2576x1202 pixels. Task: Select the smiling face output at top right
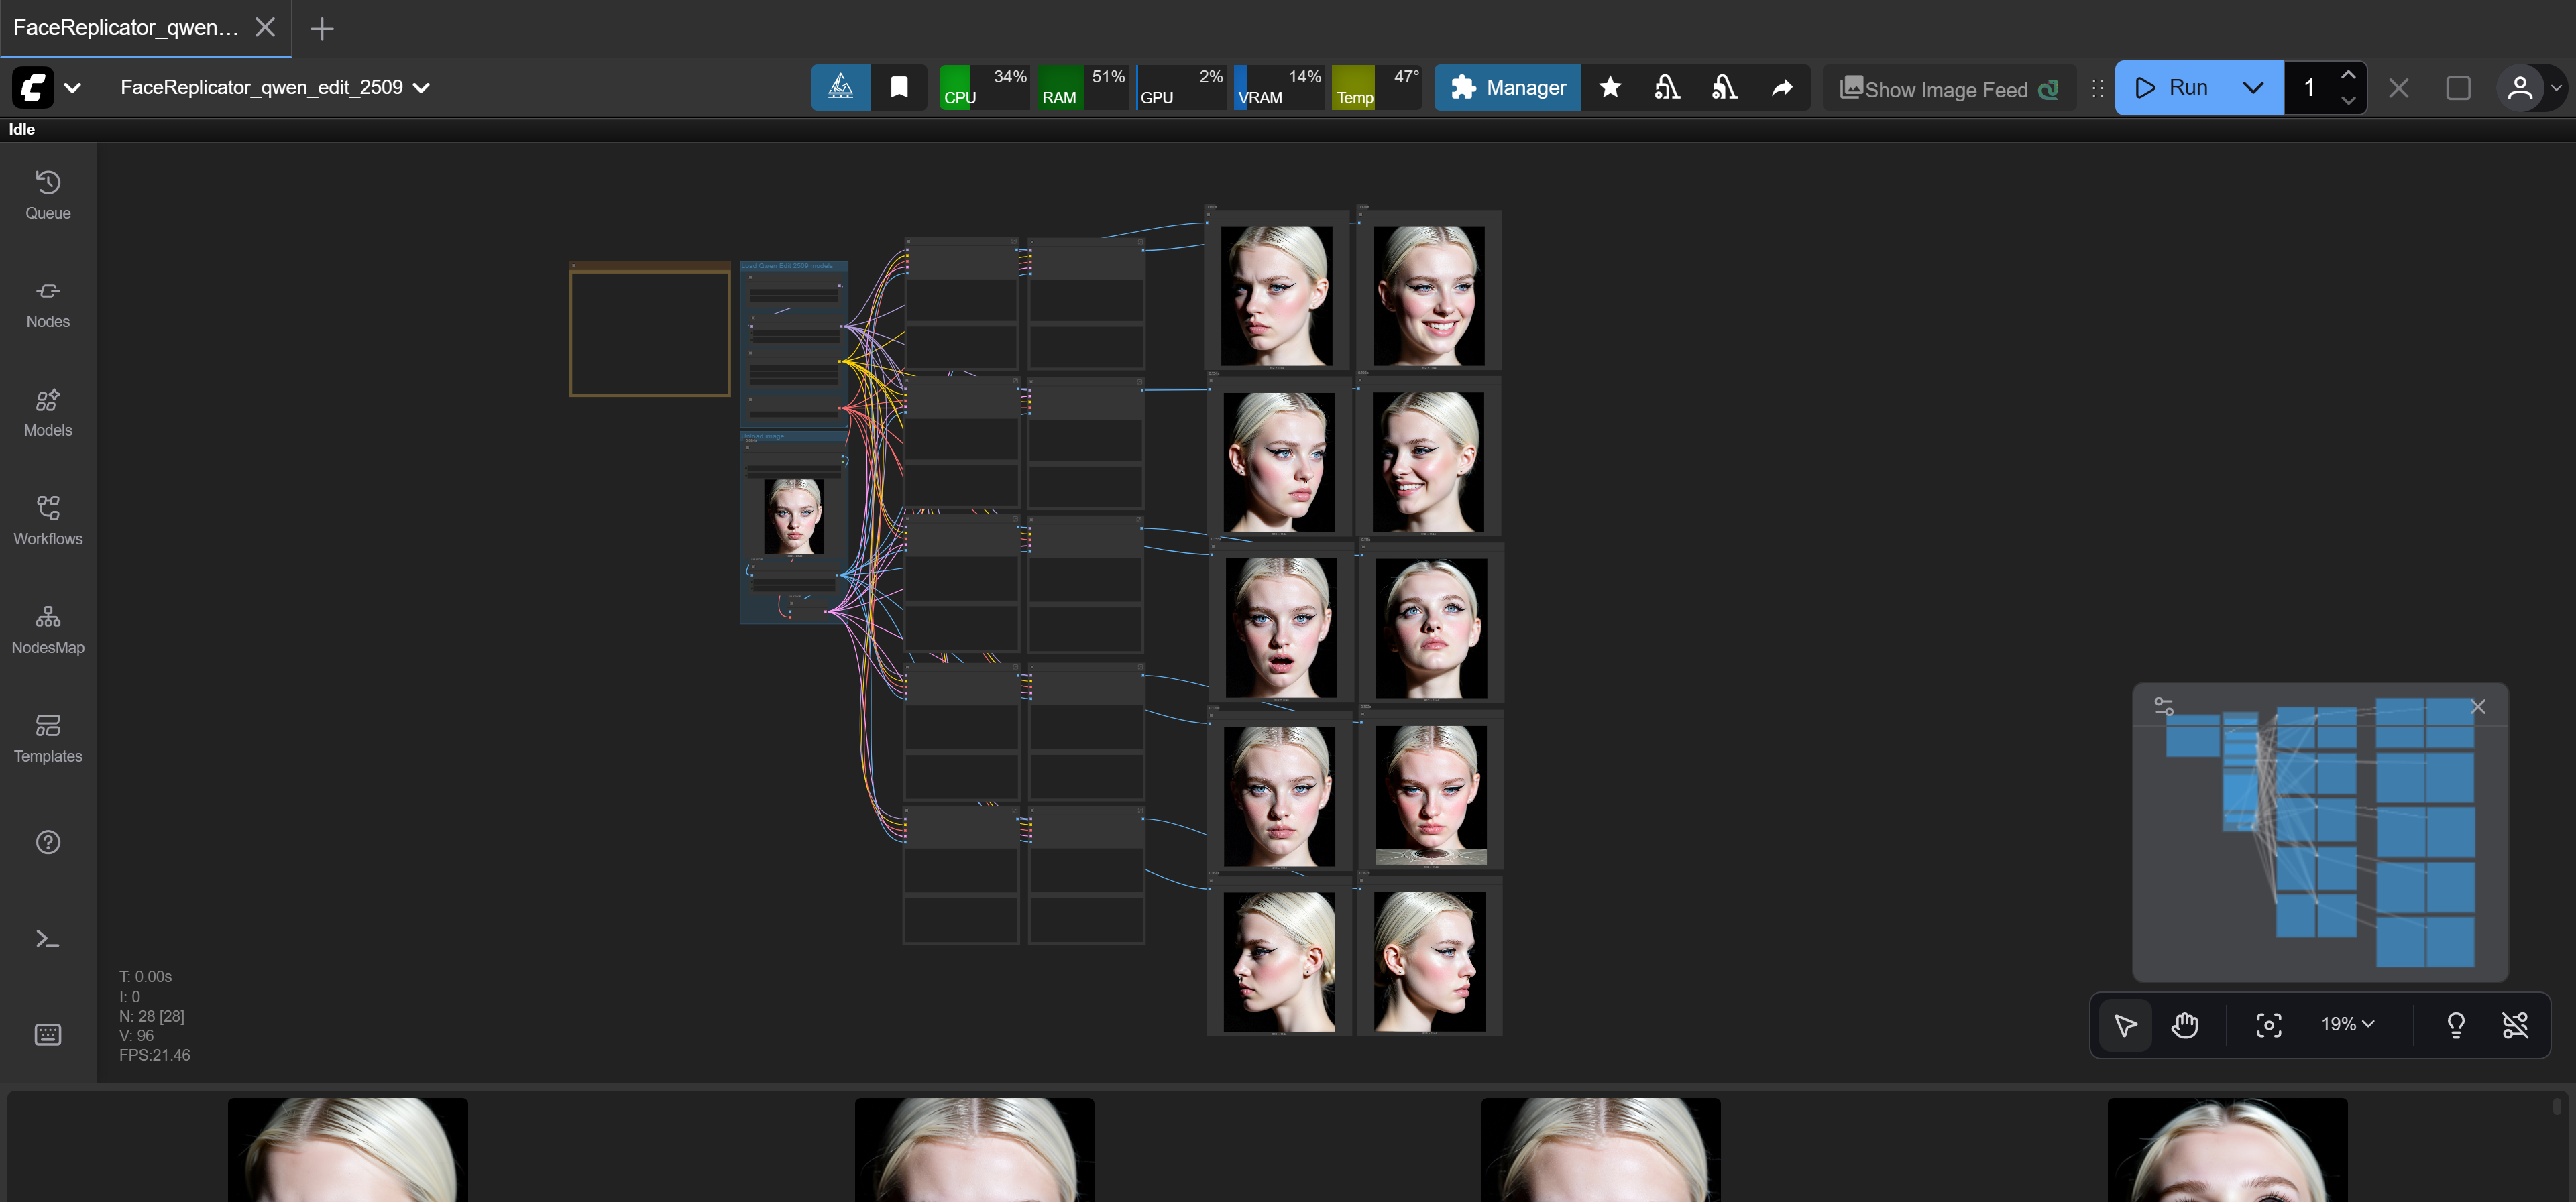[x=1429, y=296]
